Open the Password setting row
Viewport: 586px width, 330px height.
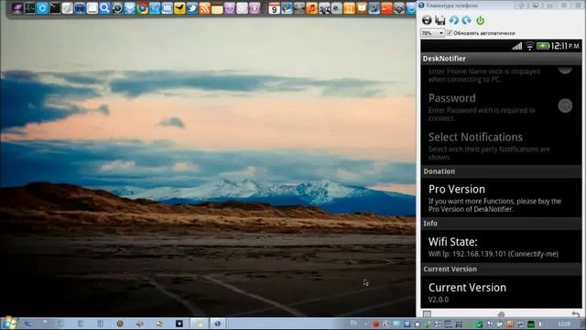tap(501, 107)
